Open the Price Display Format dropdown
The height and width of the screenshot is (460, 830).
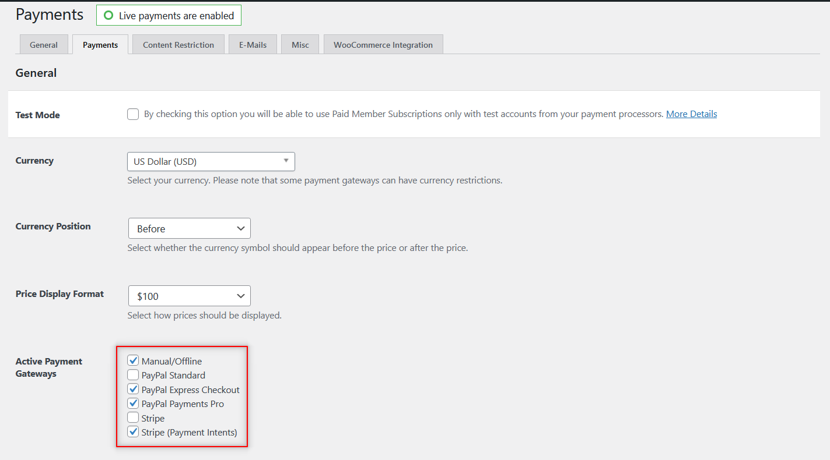(190, 296)
